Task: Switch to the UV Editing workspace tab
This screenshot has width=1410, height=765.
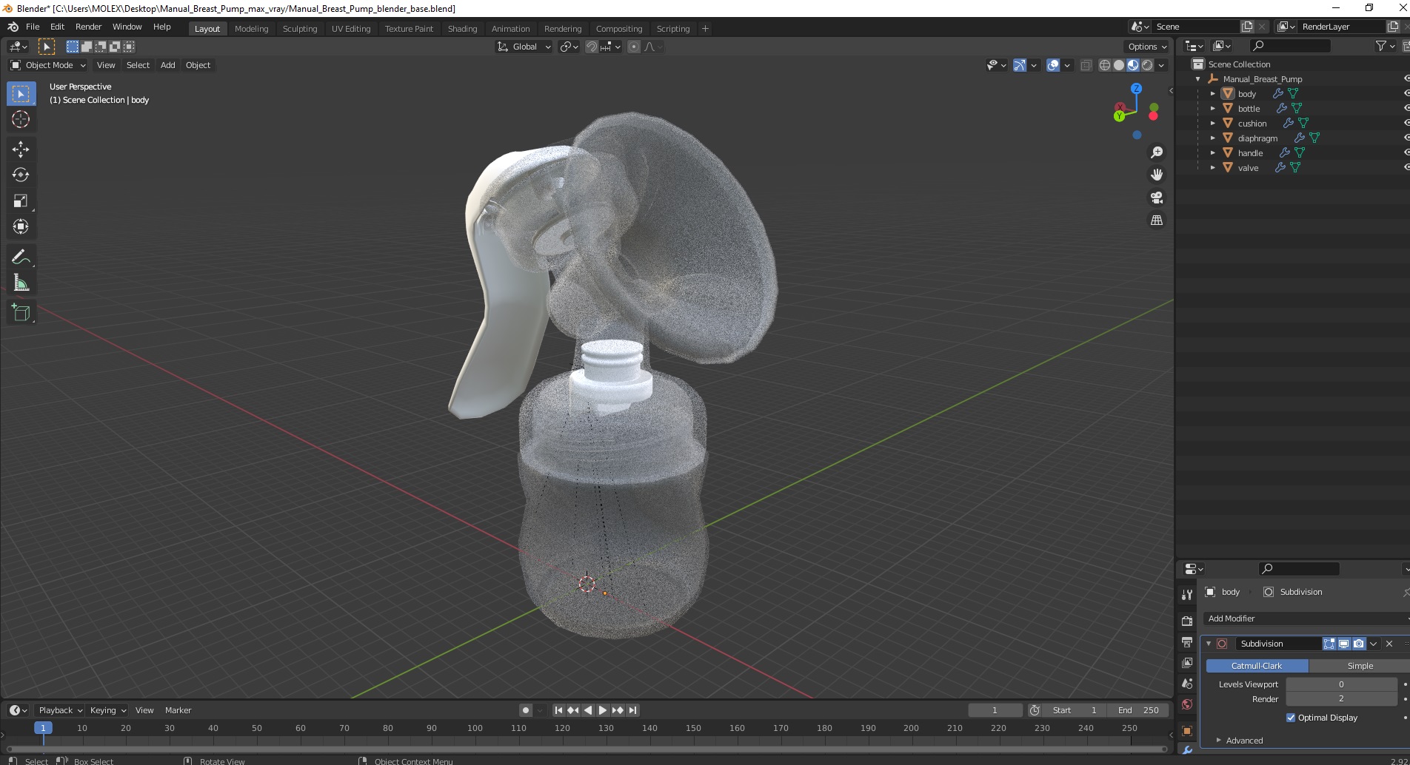Action: pyautogui.click(x=351, y=29)
